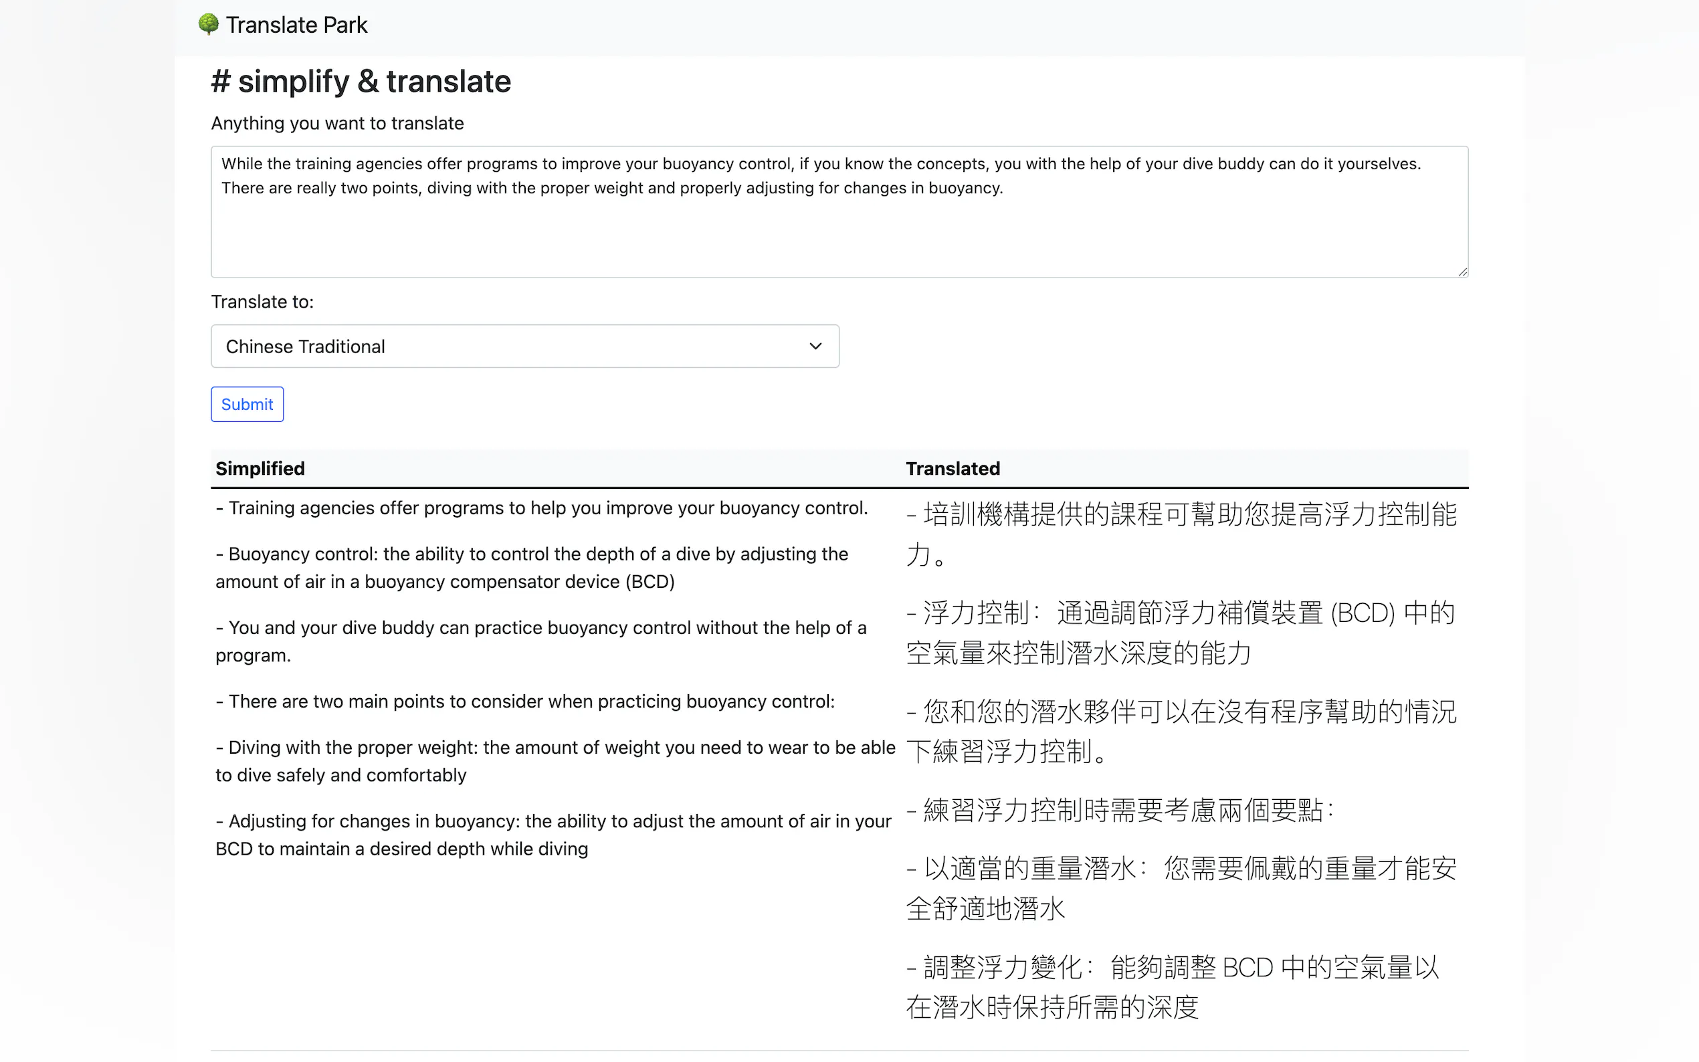Click the "Diving with the proper weight" line

point(555,760)
